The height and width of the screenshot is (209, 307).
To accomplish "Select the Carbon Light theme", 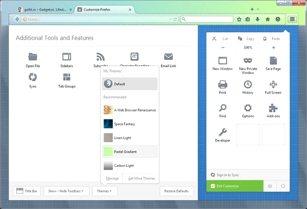I will tap(130, 165).
